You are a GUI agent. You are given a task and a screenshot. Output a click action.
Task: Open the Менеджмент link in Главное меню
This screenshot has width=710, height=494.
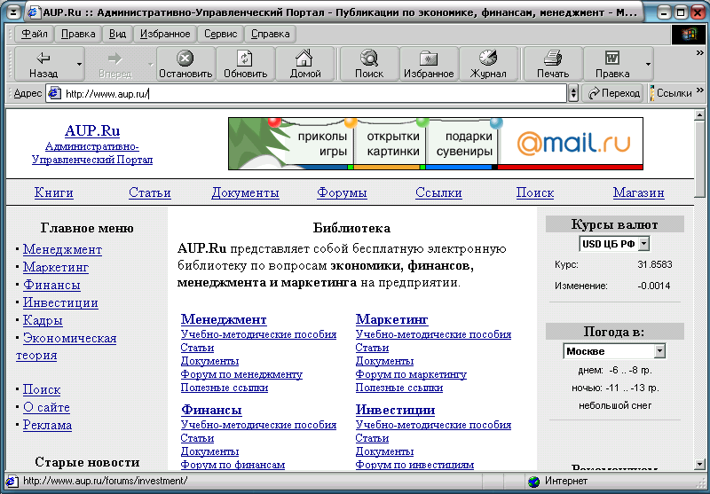62,249
